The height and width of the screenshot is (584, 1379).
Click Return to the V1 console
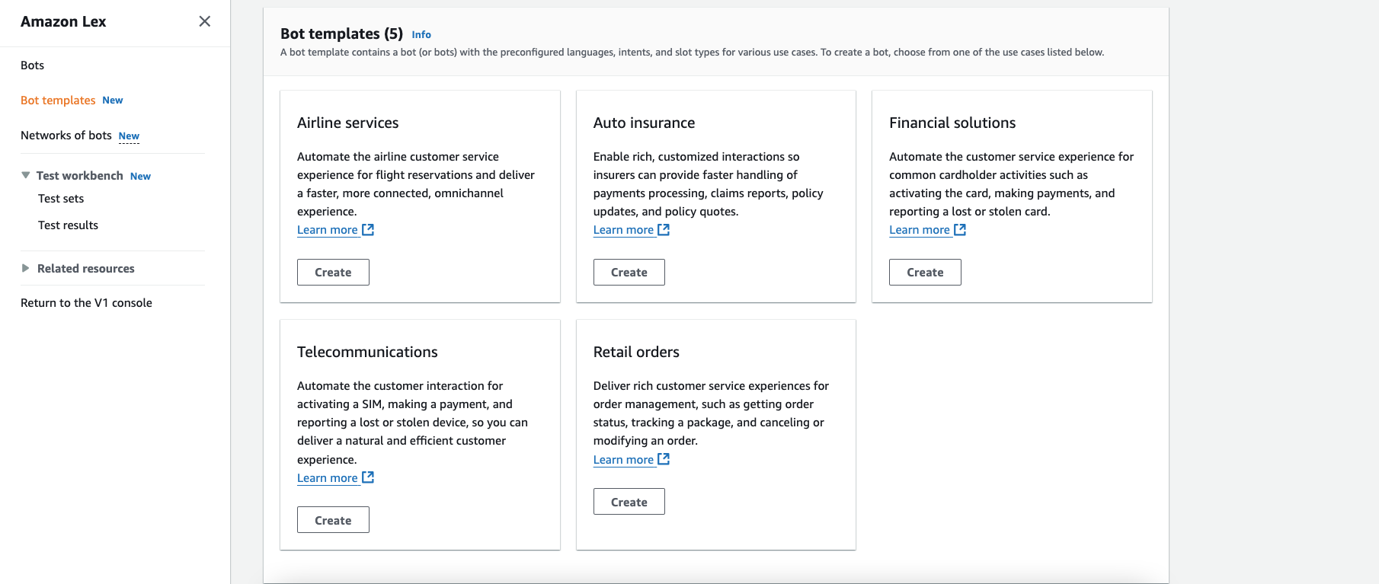click(x=86, y=303)
